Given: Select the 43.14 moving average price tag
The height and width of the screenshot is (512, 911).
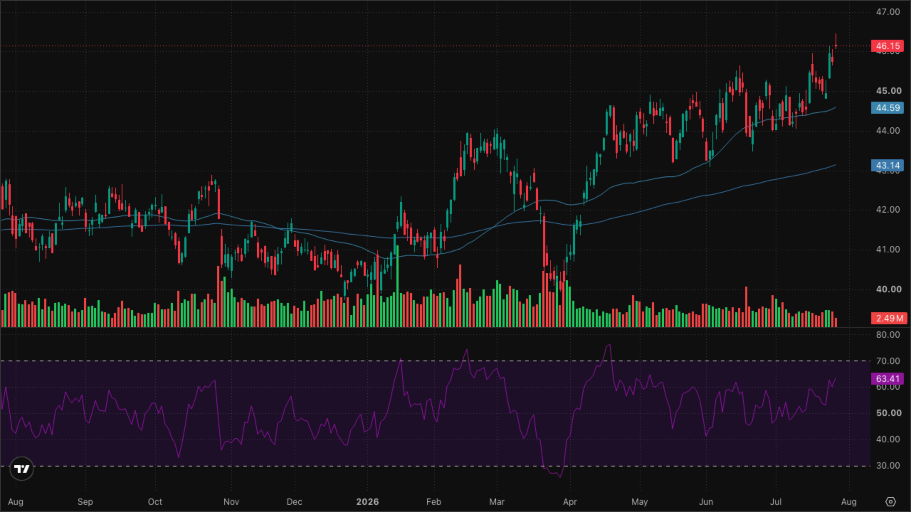Looking at the screenshot, I should (887, 165).
